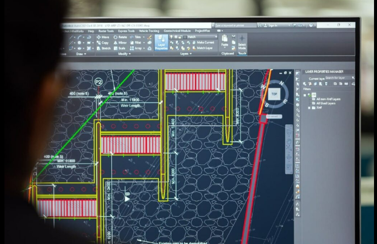Collapse the All filter tree node

(305, 95)
